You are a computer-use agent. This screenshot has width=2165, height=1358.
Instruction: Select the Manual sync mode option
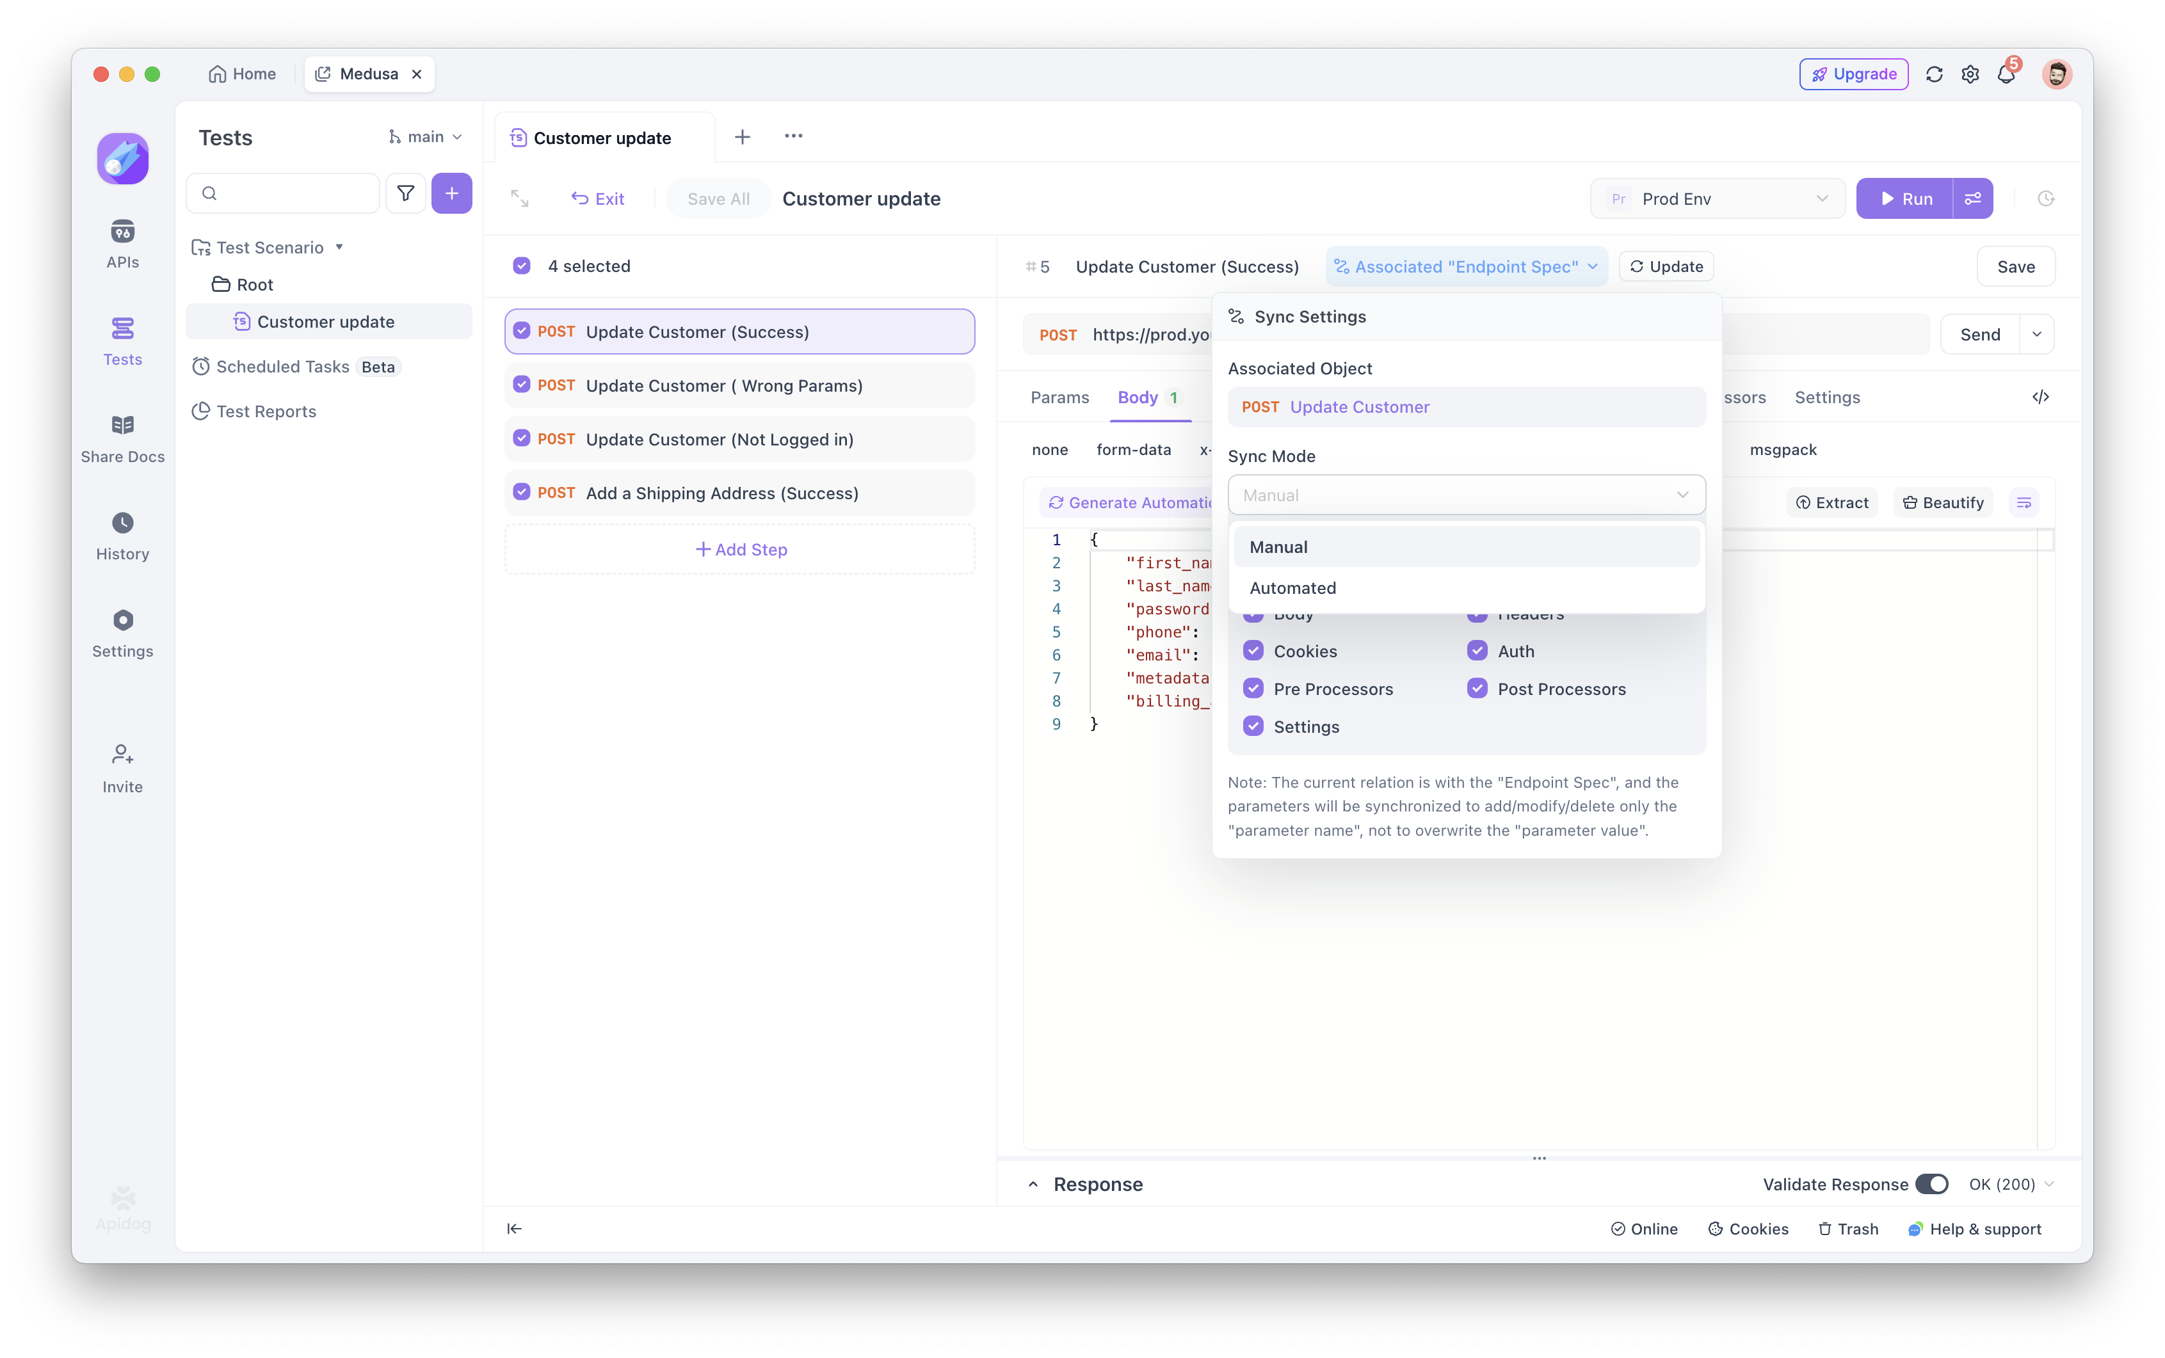click(x=1466, y=547)
